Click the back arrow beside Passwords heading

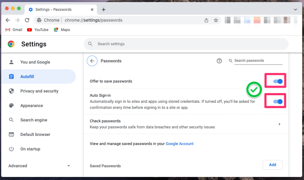click(92, 61)
